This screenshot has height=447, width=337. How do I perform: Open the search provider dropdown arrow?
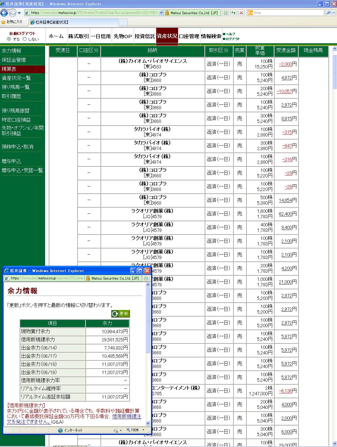[334, 13]
